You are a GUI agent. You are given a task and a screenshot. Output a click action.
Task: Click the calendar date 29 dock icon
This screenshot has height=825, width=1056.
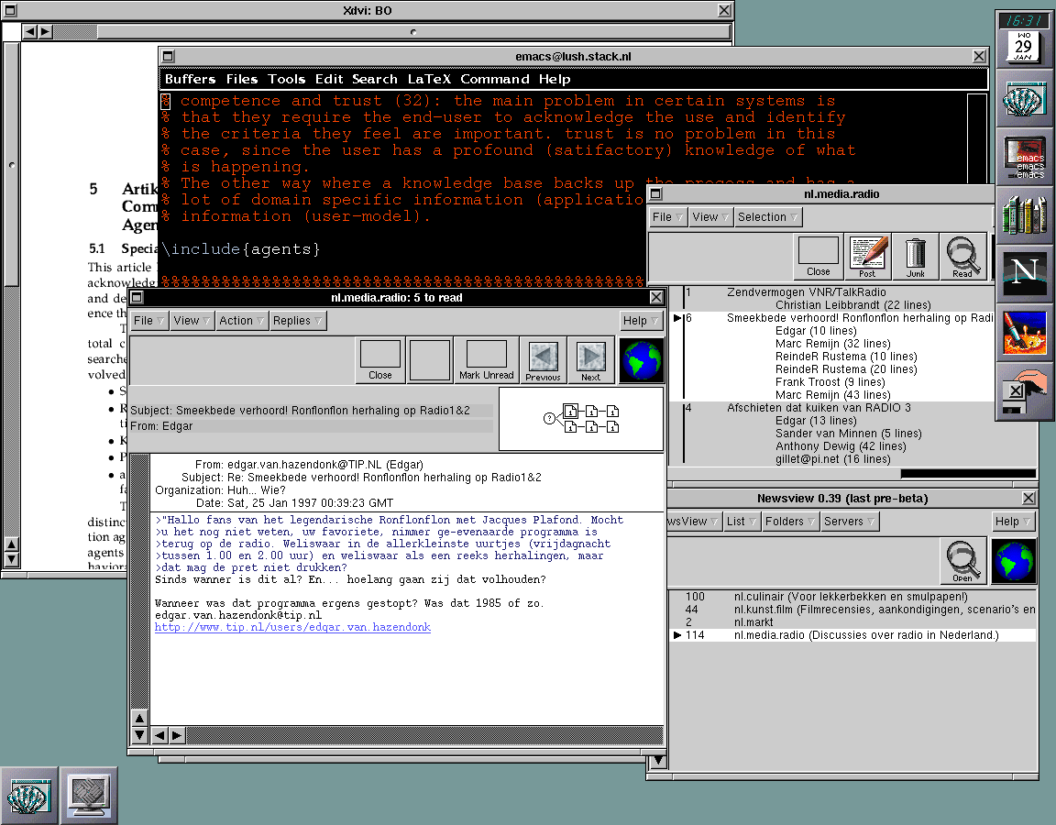click(1023, 47)
